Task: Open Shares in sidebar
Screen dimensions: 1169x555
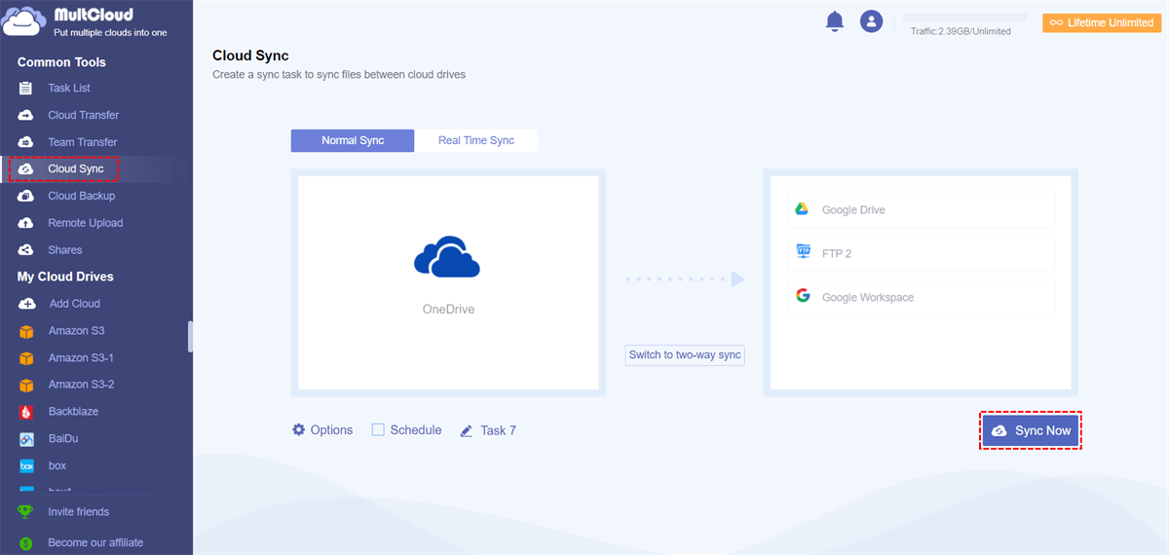Action: (65, 250)
